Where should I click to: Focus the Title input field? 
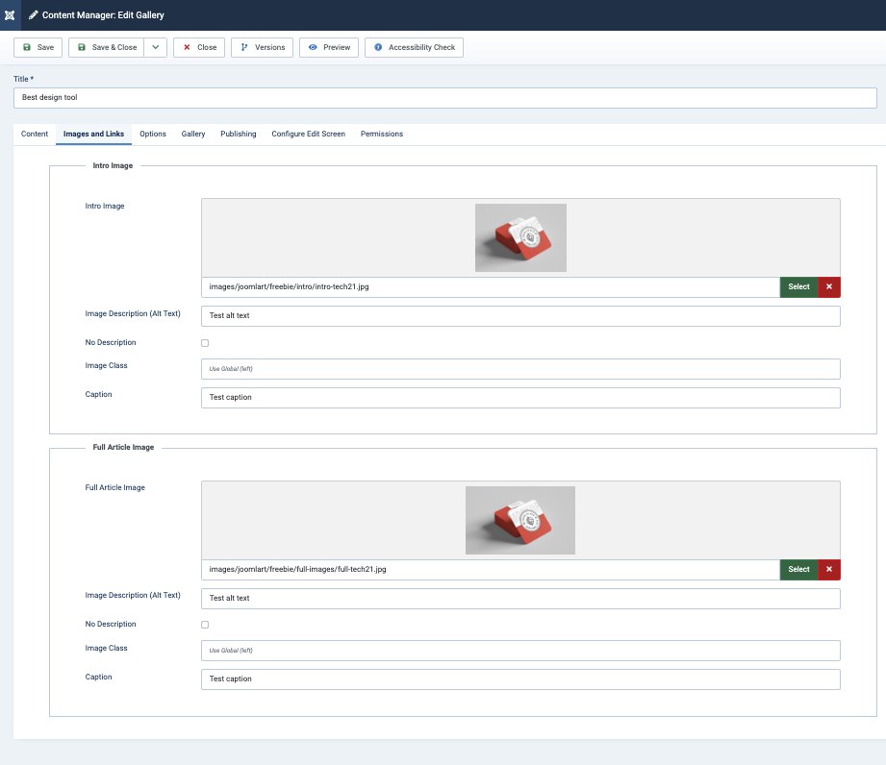pos(444,98)
